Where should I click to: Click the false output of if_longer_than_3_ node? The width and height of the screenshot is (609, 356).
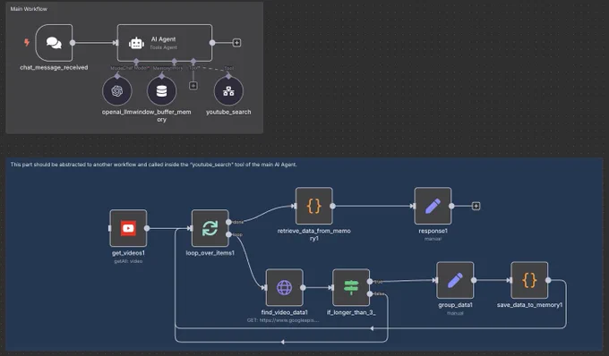tap(370, 294)
